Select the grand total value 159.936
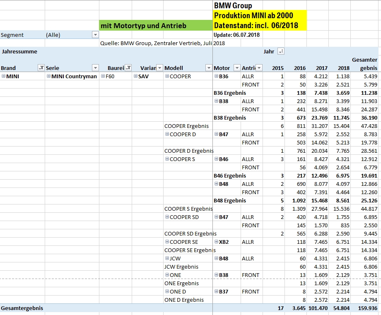The image size is (381, 315). click(x=368, y=308)
